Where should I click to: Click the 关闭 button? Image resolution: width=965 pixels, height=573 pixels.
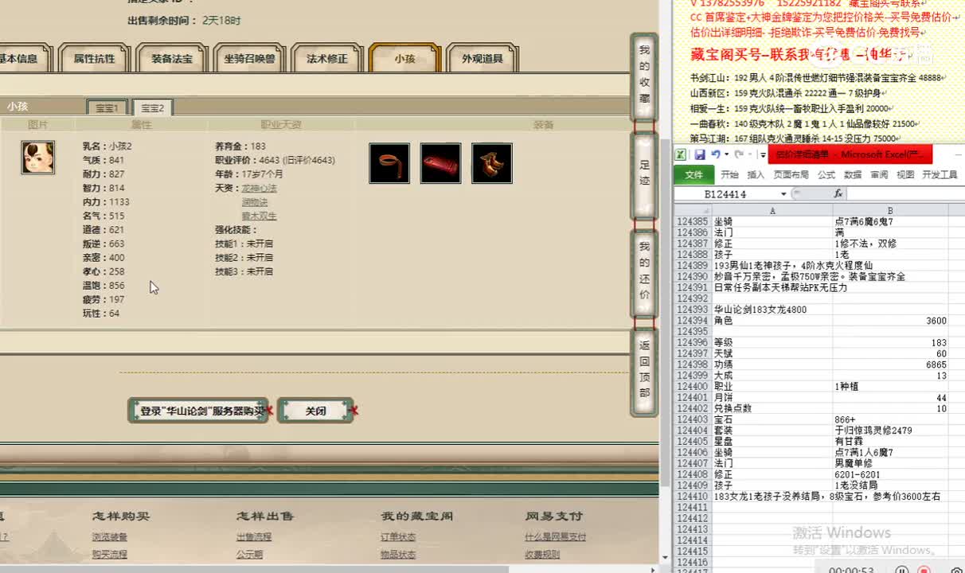[x=315, y=411]
